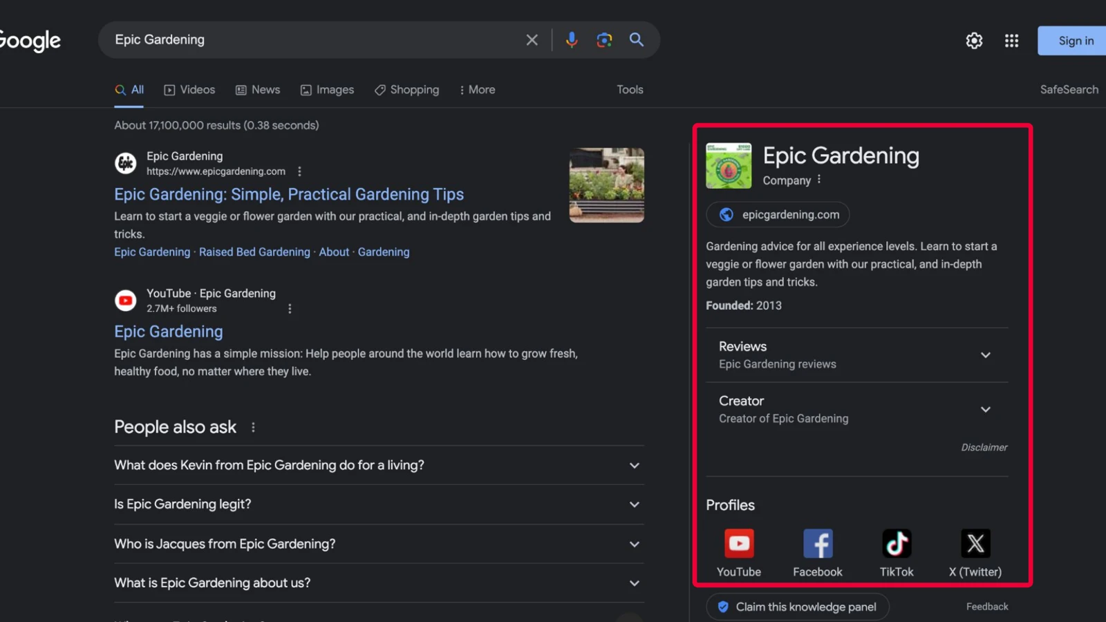
Task: Click the globe icon on epicgardening.com chip
Action: pos(726,215)
